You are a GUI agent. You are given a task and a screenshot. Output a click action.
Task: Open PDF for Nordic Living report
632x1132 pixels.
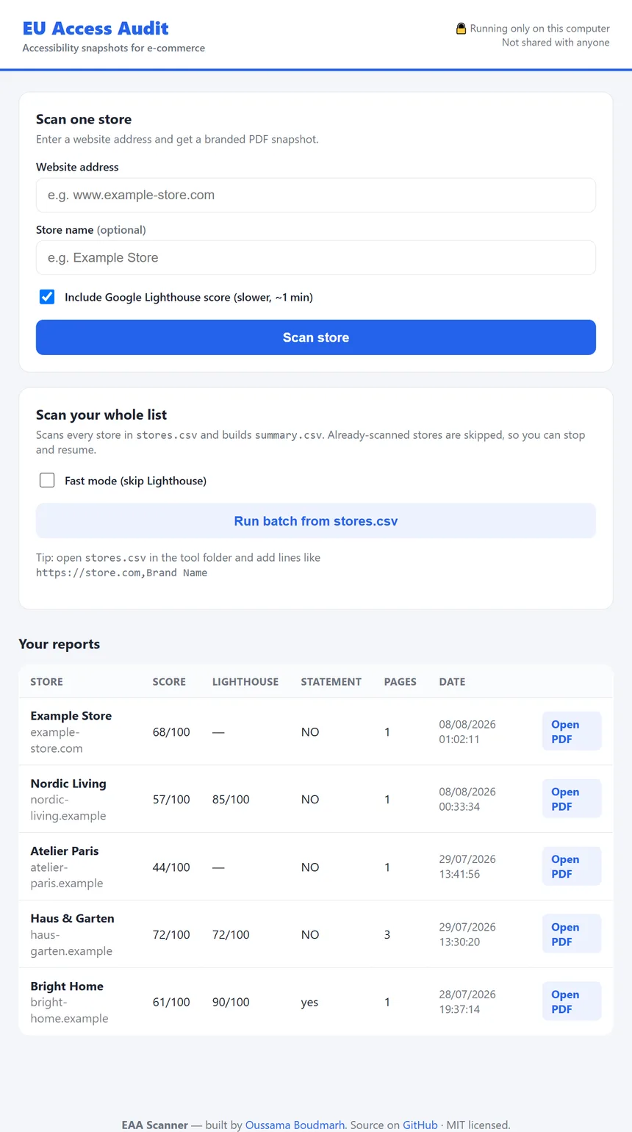572,799
